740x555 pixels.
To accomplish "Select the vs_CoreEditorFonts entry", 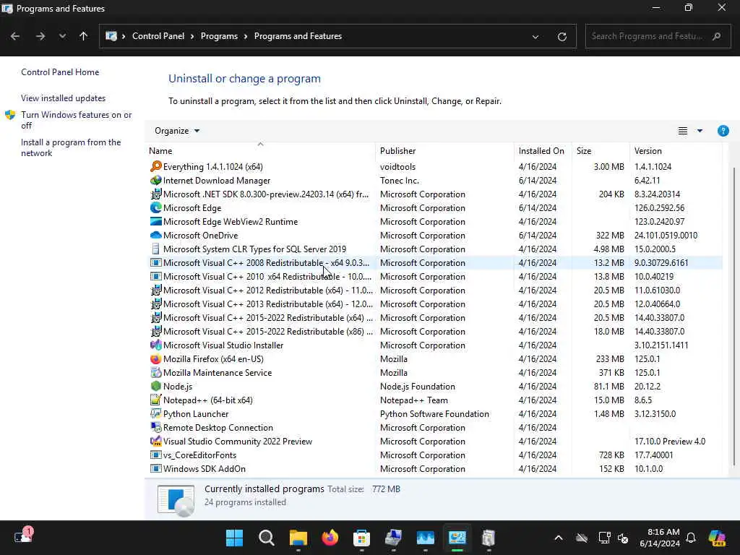I will (x=435, y=455).
